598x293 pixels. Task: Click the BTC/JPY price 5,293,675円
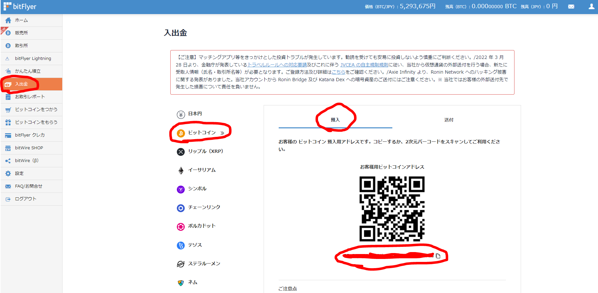[418, 6]
